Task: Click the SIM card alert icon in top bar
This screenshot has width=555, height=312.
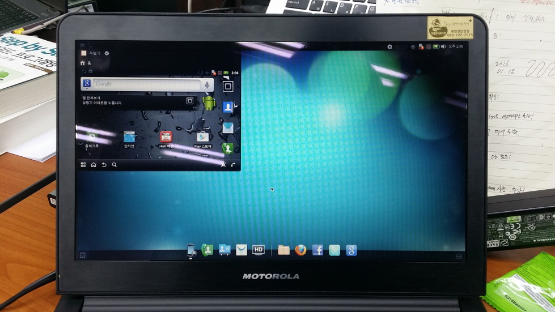Action: (421, 46)
